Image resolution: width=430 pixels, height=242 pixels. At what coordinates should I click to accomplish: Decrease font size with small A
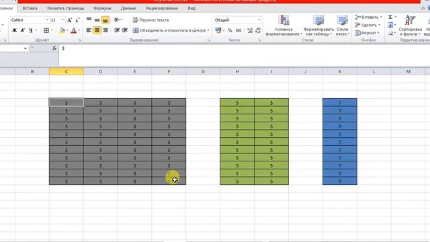click(x=77, y=20)
